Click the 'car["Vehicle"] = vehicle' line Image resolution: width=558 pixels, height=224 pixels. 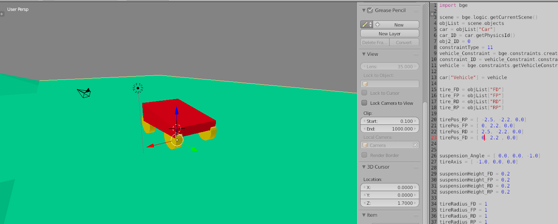[x=473, y=77]
